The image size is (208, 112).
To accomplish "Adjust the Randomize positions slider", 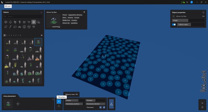I will tap(75, 104).
